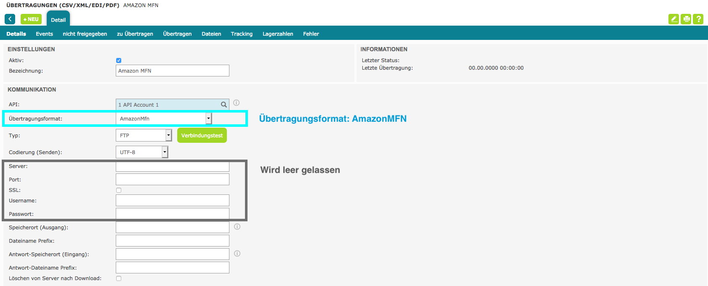Click info icon beside Speicherort (Ausgang)

(237, 227)
